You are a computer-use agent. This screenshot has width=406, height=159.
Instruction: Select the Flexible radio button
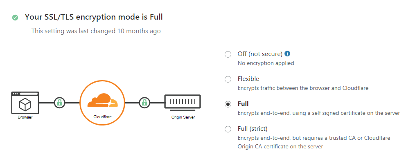pyautogui.click(x=228, y=79)
